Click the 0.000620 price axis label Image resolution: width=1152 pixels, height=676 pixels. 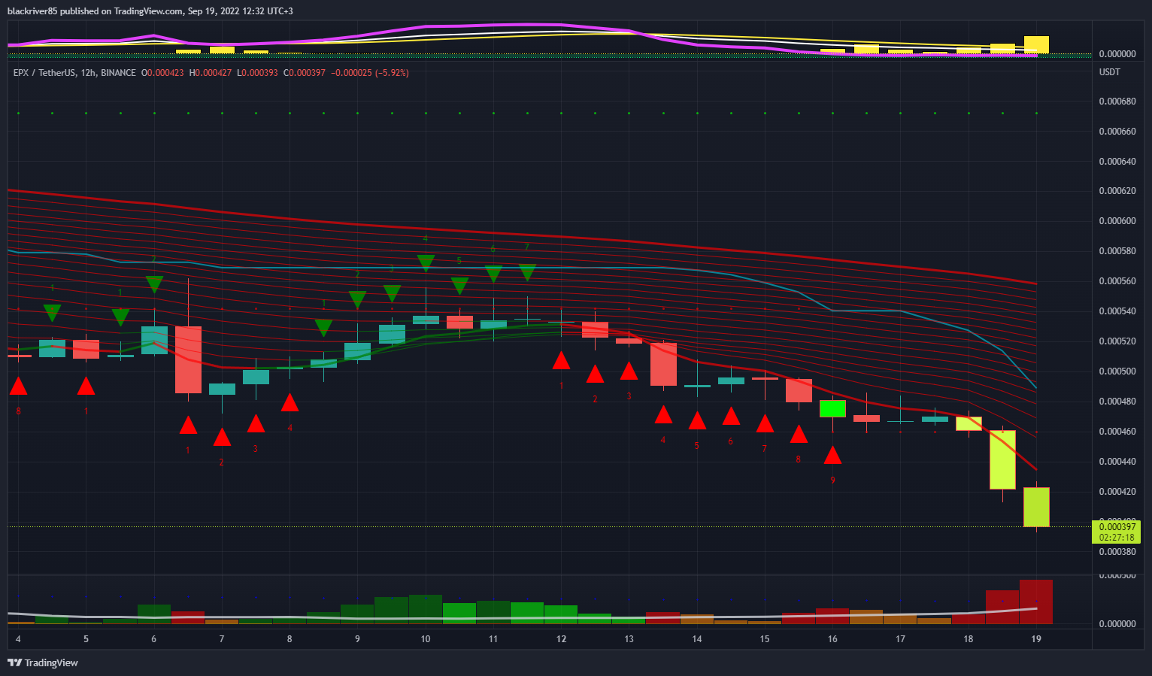tap(1117, 191)
